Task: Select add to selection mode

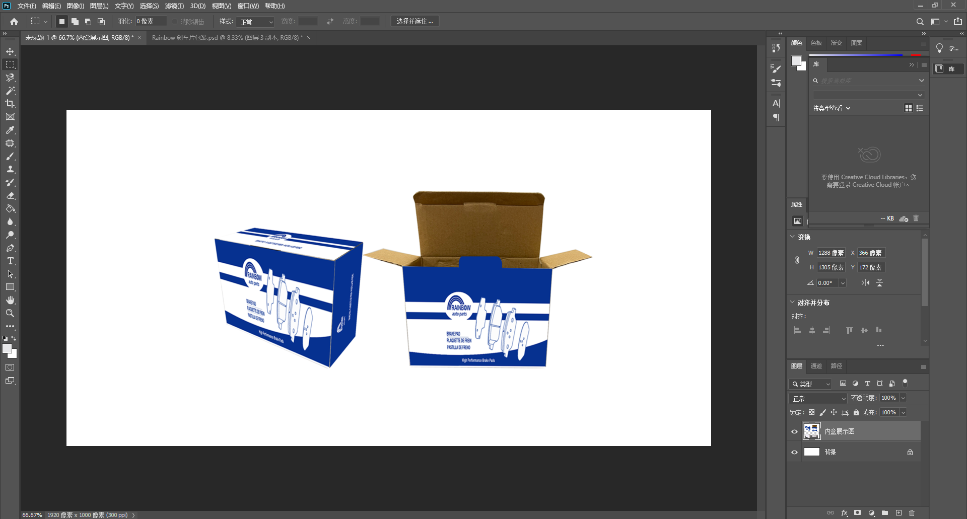Action: (75, 22)
